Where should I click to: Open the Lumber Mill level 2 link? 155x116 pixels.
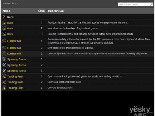point(14,48)
